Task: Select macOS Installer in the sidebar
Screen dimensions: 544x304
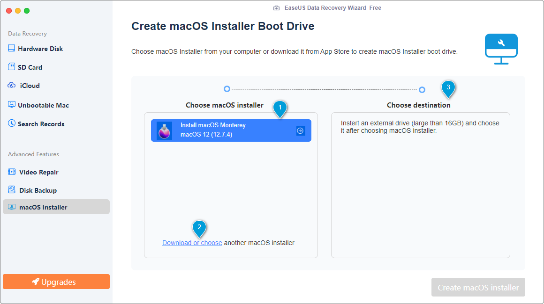Action: coord(56,207)
